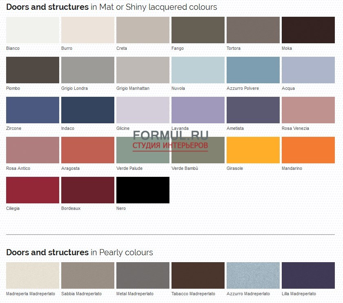
Task: Click the Ametista purple-grey swatch
Action: tap(253, 110)
